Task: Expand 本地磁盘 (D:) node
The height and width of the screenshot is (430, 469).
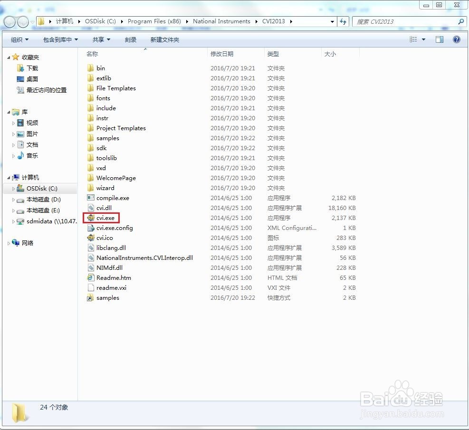Action: [13, 200]
